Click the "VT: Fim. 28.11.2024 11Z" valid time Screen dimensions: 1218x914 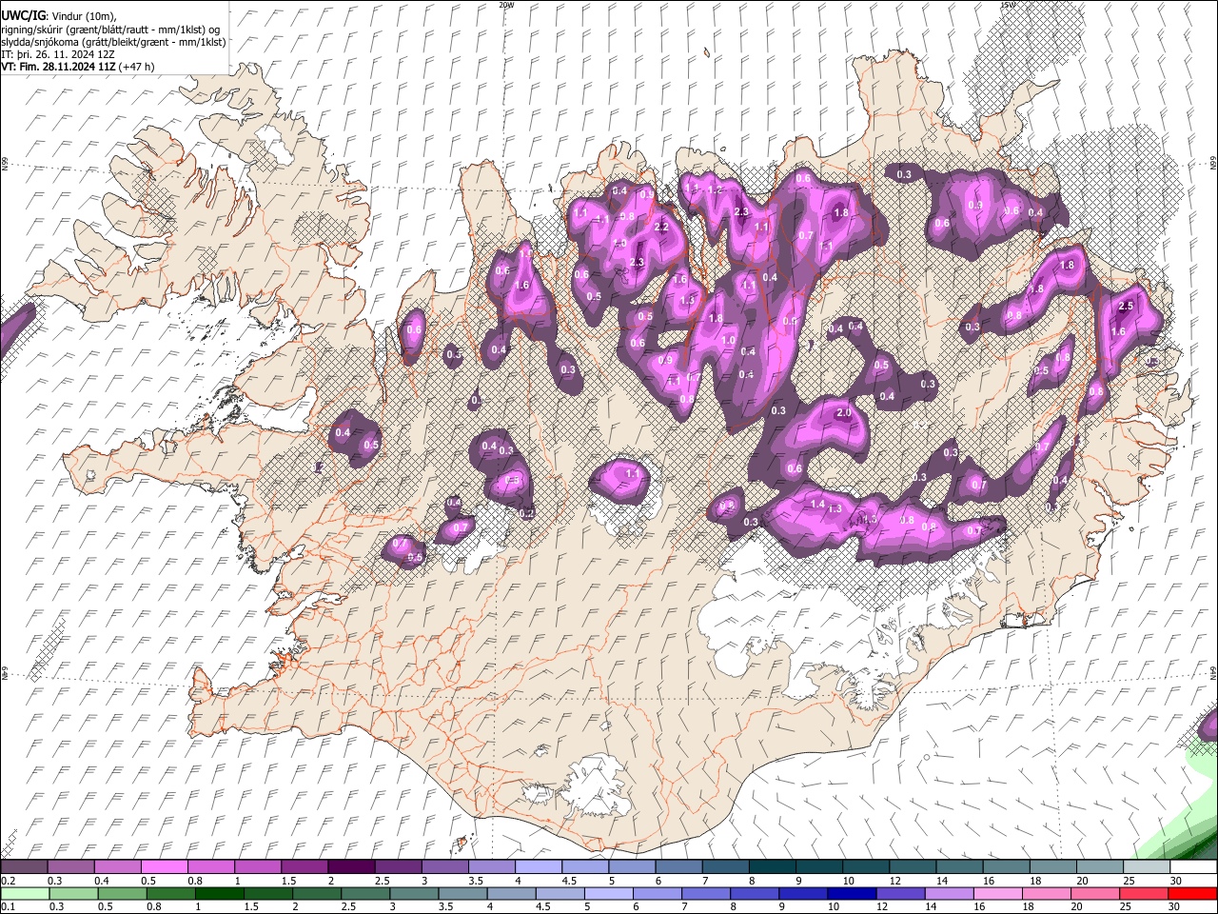click(x=58, y=67)
